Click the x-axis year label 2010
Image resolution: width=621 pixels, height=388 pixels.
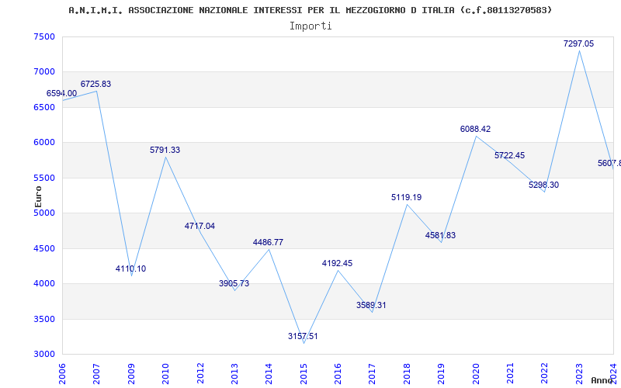pyautogui.click(x=165, y=373)
